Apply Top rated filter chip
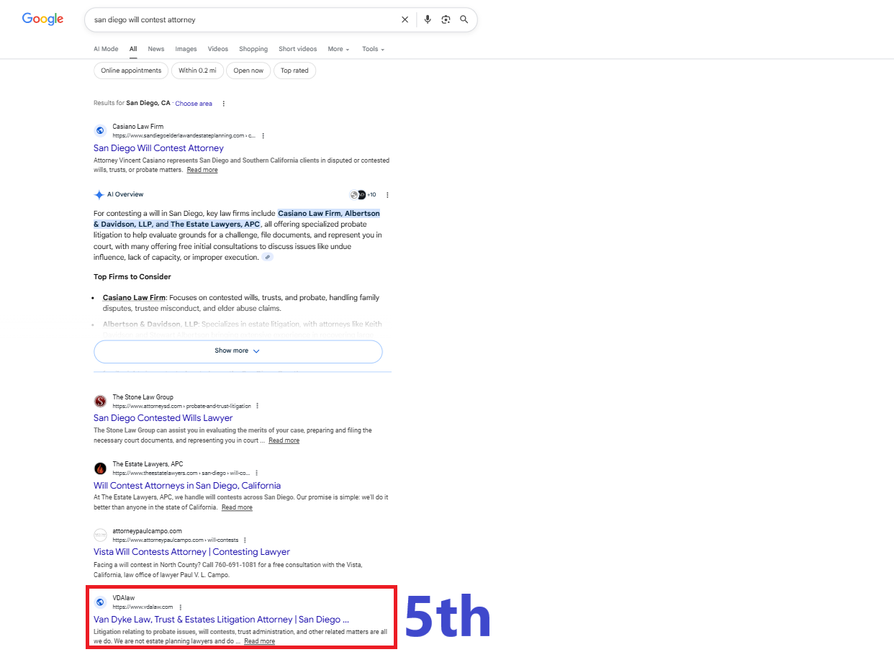 click(x=294, y=71)
